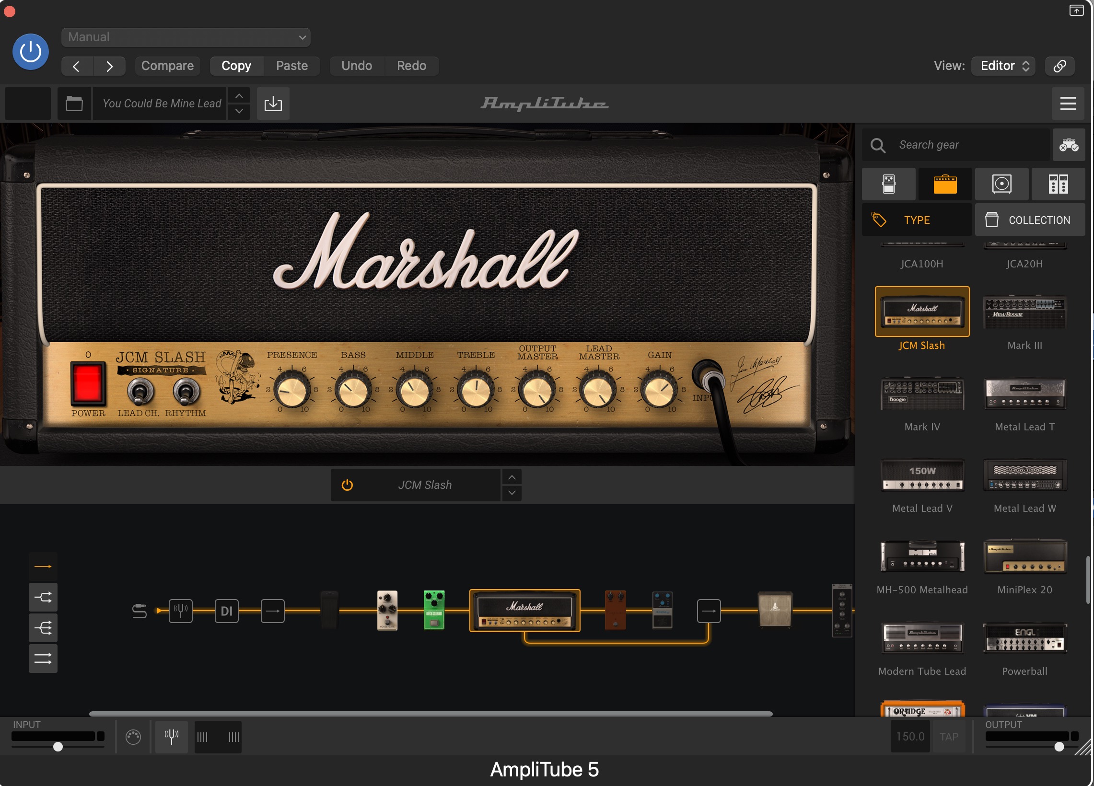Screen dimensions: 1094x786
Task: Click the custom shop gear cart icon
Action: pyautogui.click(x=1069, y=145)
